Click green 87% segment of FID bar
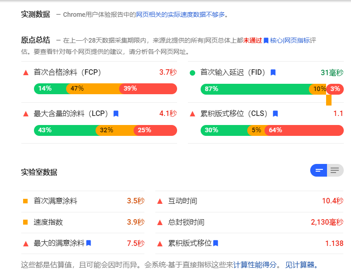 254,89
